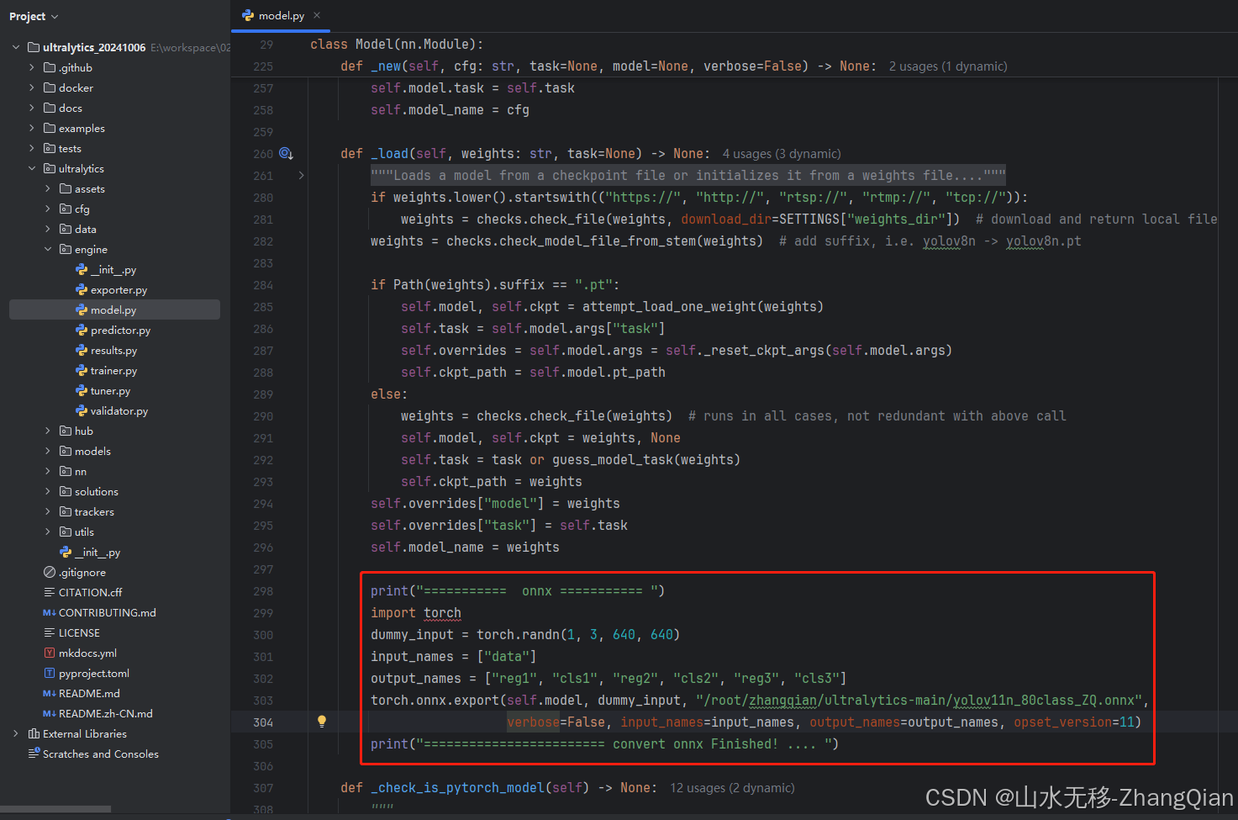Close the model.py editor tab
The height and width of the screenshot is (820, 1238).
(317, 15)
